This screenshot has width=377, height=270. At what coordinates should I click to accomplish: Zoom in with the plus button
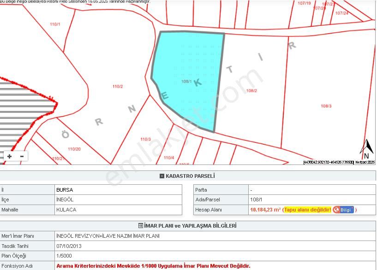[9, 157]
